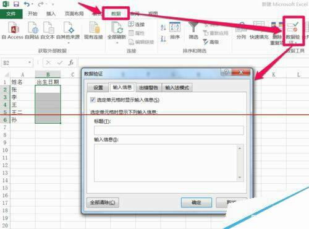Open the 文件 file tab

pos(11,14)
